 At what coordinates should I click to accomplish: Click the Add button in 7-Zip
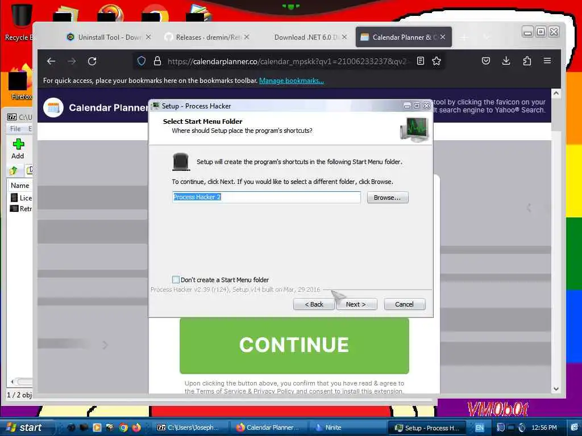tap(18, 149)
